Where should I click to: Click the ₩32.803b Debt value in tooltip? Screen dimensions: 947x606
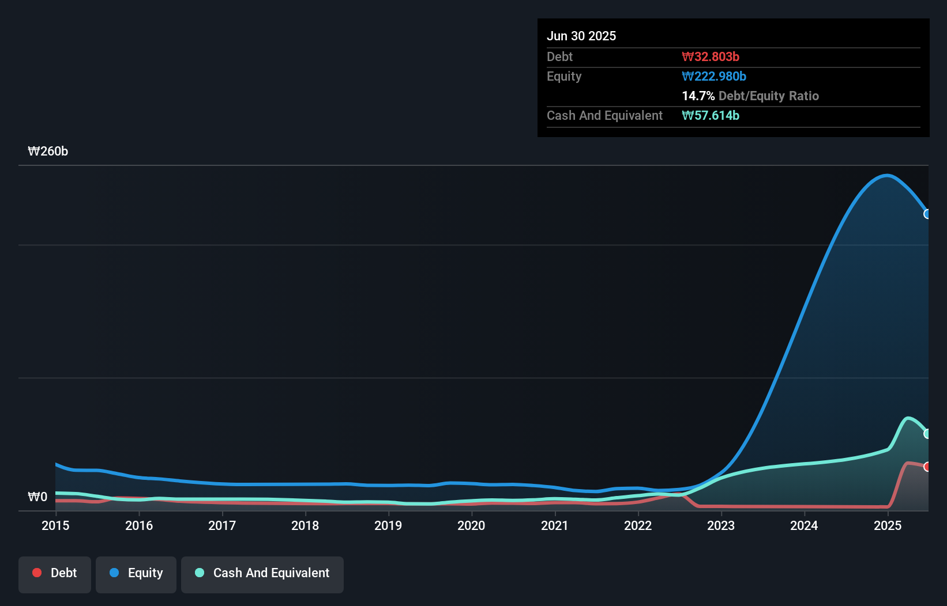pos(710,56)
